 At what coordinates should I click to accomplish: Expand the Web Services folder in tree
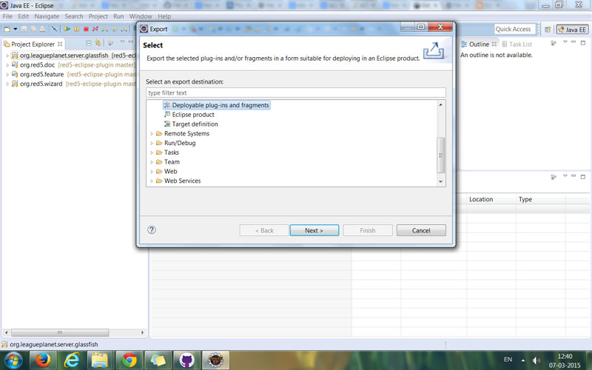coord(152,181)
